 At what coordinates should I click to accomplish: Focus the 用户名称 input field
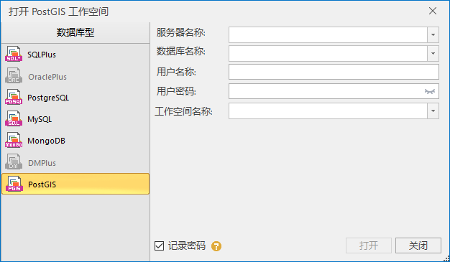[x=334, y=72]
